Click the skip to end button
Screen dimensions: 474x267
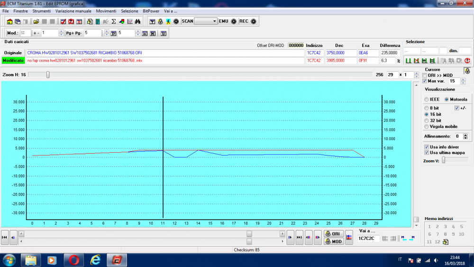[299, 238]
